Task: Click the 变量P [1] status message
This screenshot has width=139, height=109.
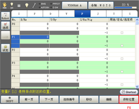Action: coord(26,92)
